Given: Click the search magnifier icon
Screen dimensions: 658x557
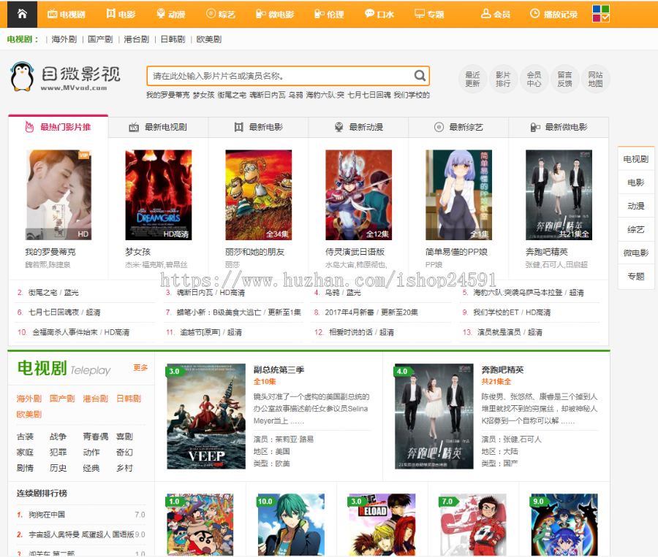Looking at the screenshot, I should tap(420, 76).
